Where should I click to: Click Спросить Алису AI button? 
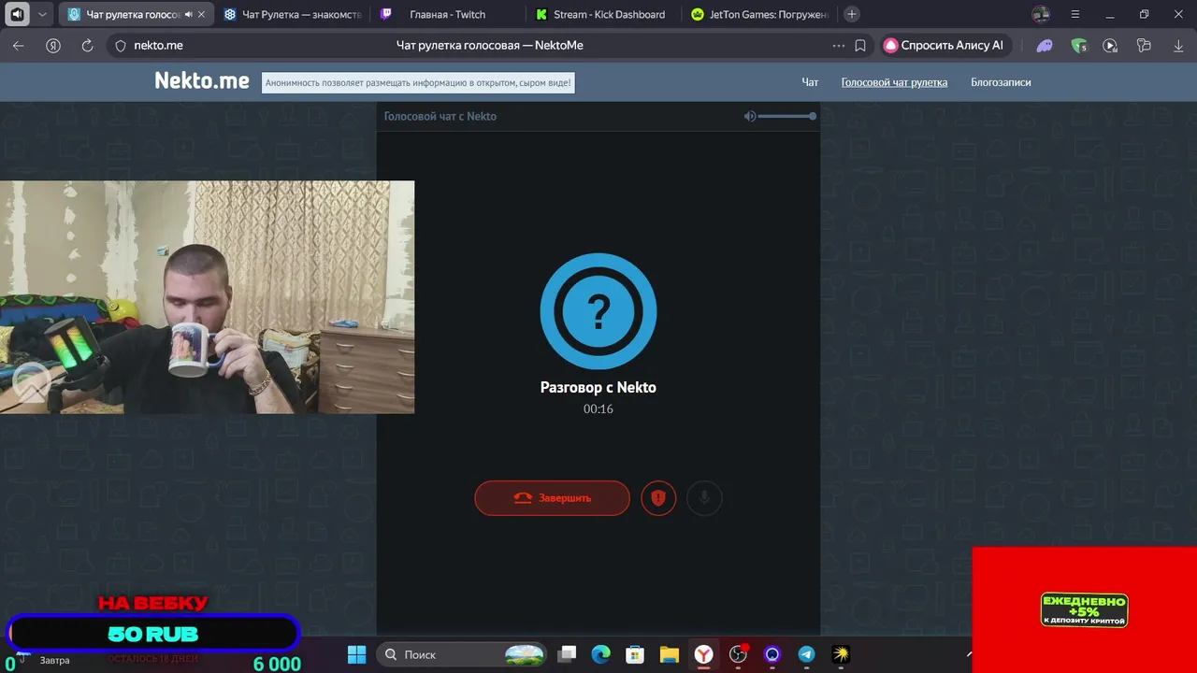945,45
